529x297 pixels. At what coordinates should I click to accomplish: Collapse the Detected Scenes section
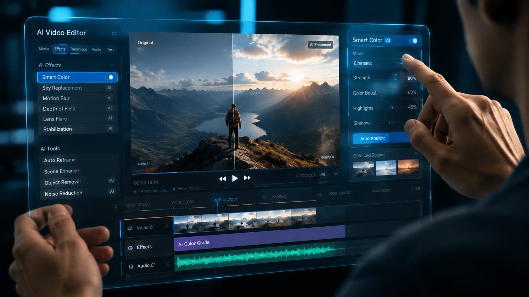point(416,153)
